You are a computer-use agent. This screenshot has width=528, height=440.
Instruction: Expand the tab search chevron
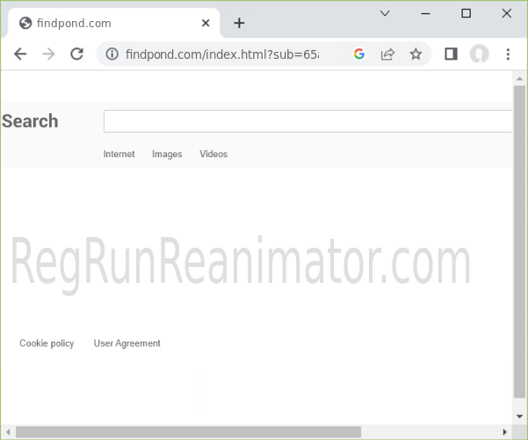385,13
